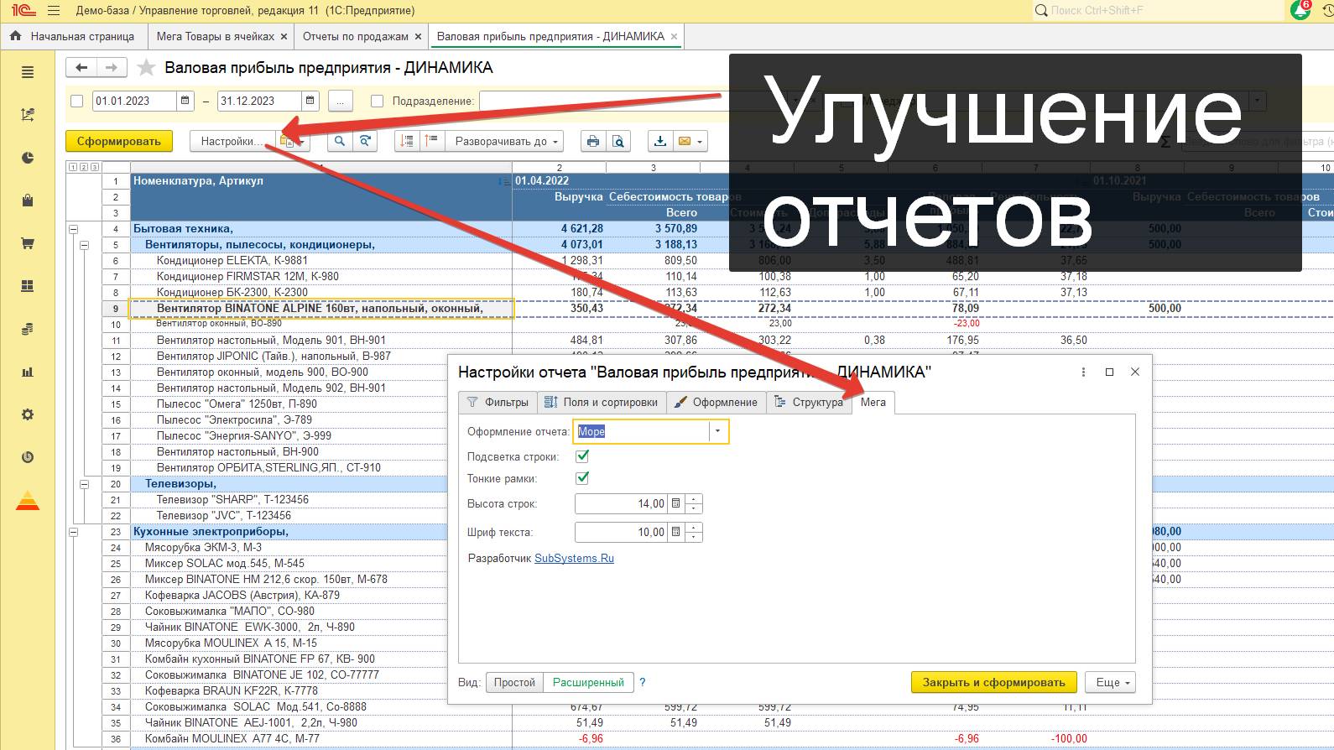Open the shopping cart section in sidebar
This screenshot has height=750, width=1334.
point(28,243)
